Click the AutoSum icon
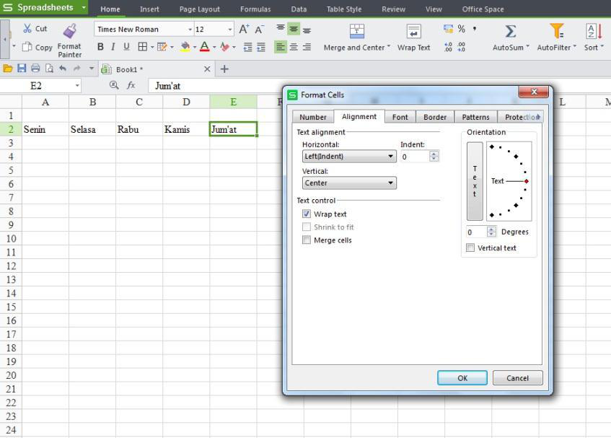Screen dimensions: 611x438 coord(510,32)
